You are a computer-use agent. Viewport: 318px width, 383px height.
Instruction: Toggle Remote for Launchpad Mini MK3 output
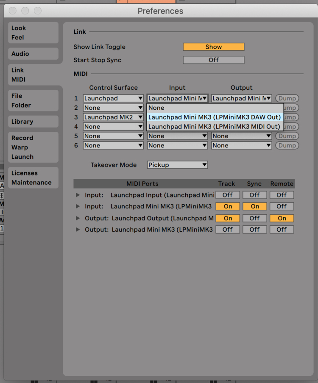[x=282, y=229]
